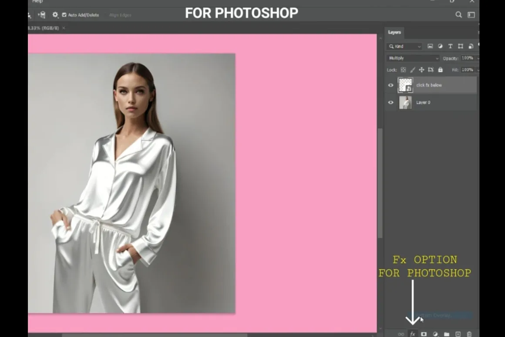The image size is (505, 337).
Task: Add a layer mask using mask icon
Action: (x=424, y=334)
